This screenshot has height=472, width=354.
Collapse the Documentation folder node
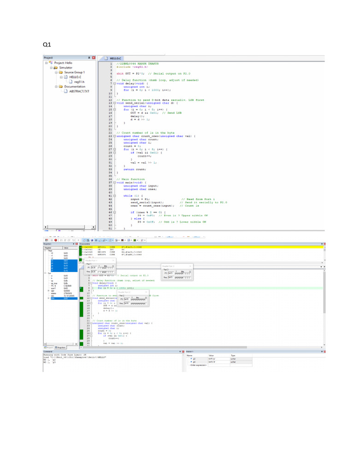pyautogui.click(x=56, y=86)
